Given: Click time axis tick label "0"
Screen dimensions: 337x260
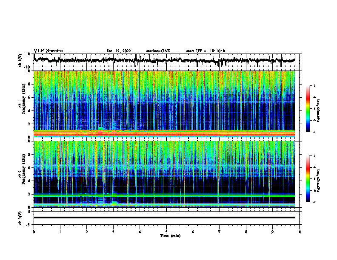Looking at the screenshot, I should pos(34,232).
